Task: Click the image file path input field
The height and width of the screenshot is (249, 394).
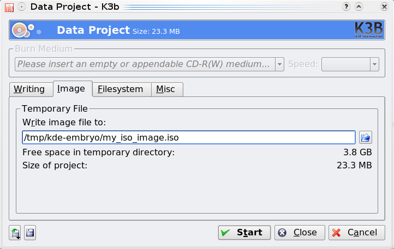Action: pos(188,138)
